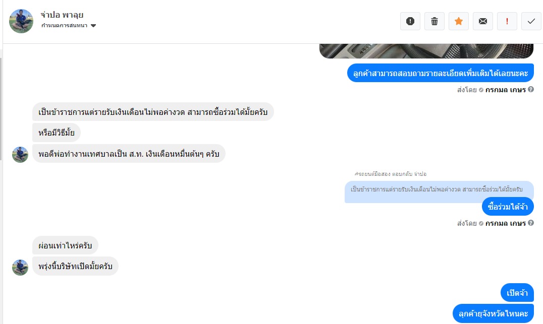Click the orange star follow-up icon
Image resolution: width=543 pixels, height=324 pixels.
pyautogui.click(x=459, y=21)
